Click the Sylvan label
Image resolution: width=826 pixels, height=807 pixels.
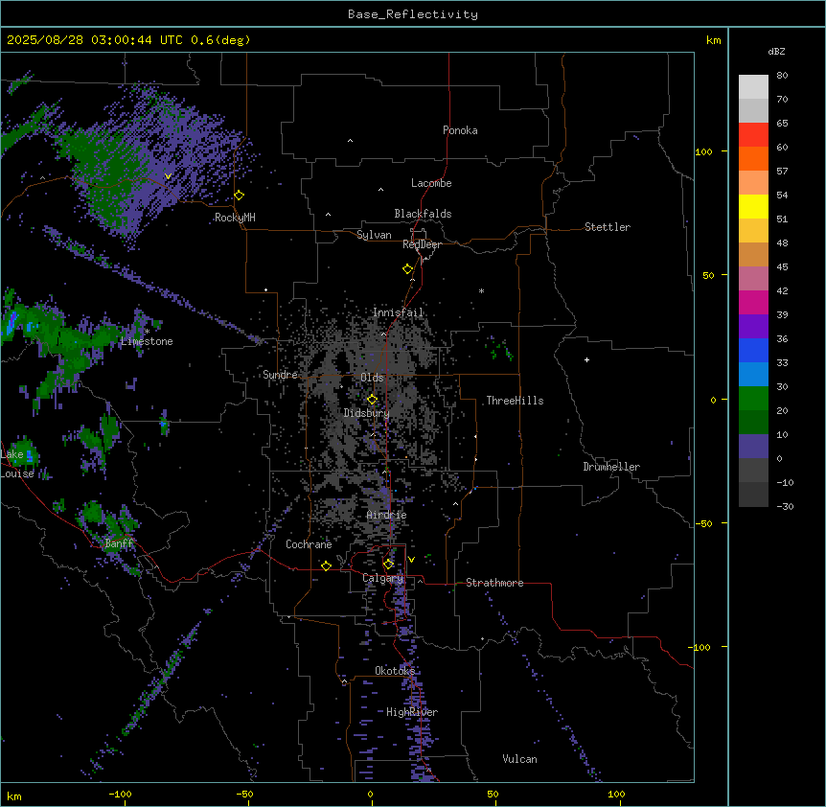point(374,235)
